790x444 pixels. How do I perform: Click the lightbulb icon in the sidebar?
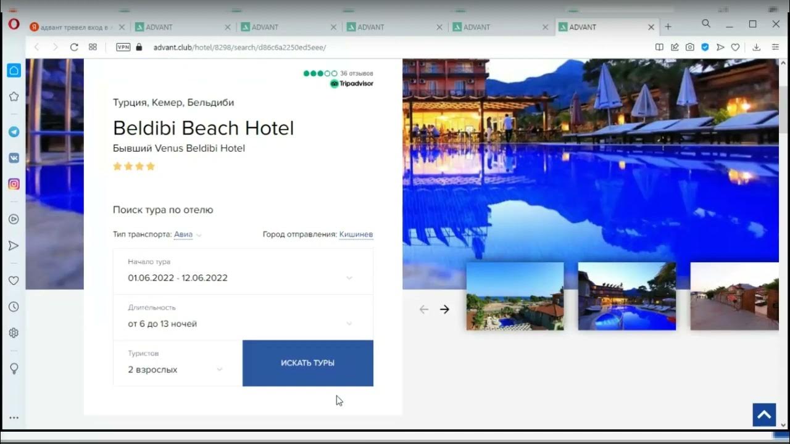(x=14, y=368)
